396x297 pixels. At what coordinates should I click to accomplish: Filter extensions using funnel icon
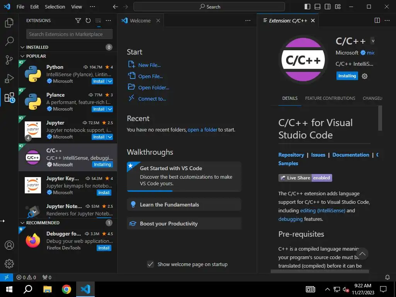point(78,20)
